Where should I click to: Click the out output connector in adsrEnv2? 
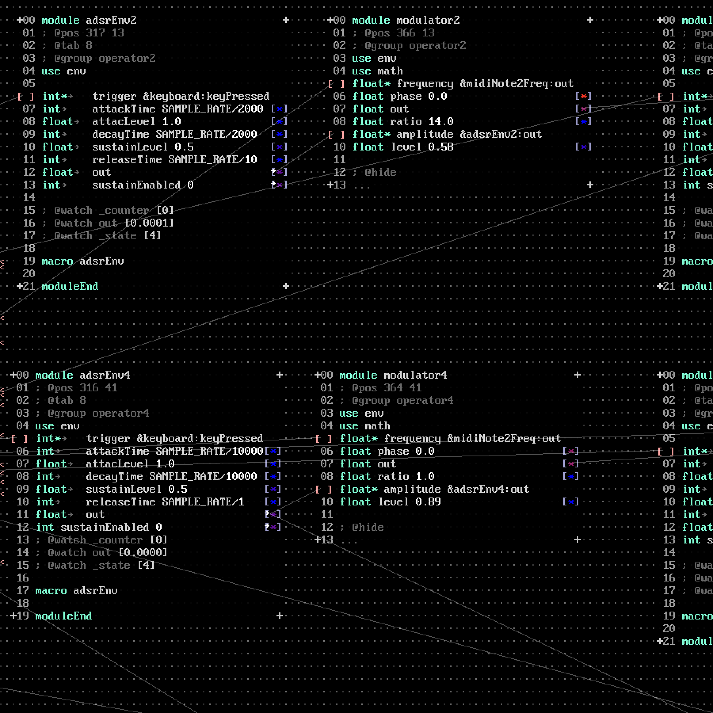pyautogui.click(x=279, y=172)
